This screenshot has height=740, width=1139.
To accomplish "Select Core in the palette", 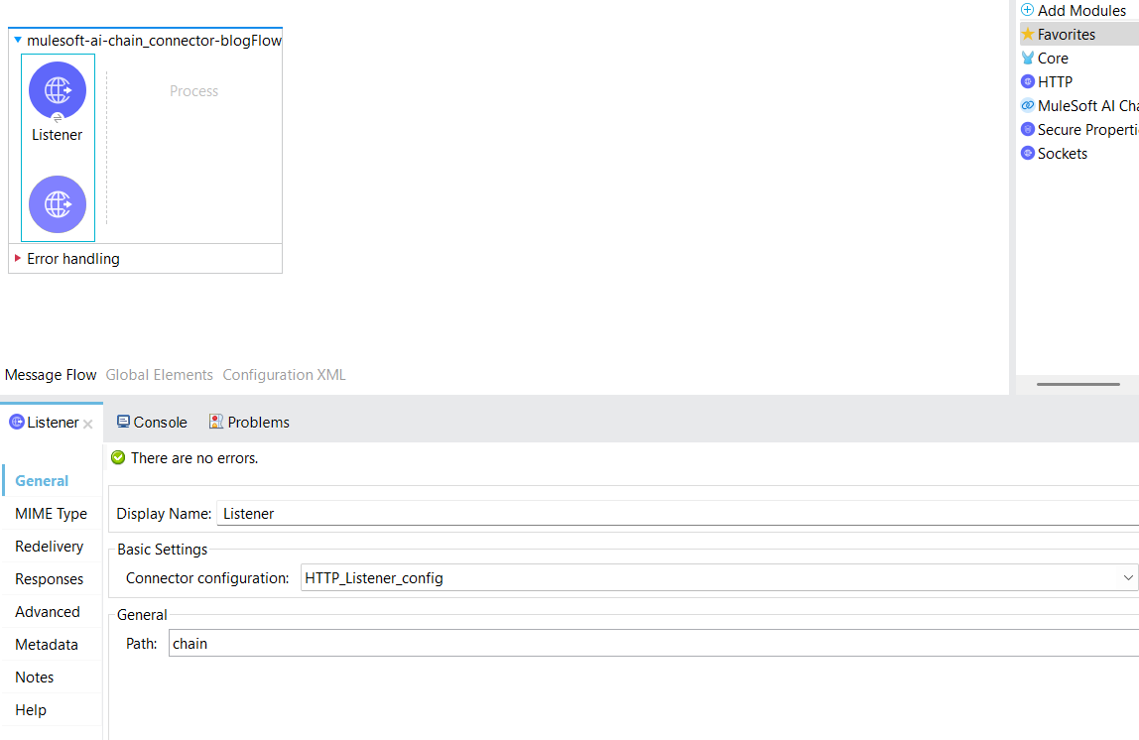I will tap(1053, 59).
